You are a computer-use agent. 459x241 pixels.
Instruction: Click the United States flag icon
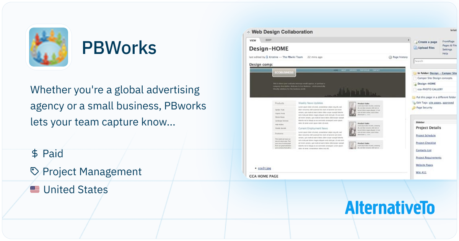(35, 189)
